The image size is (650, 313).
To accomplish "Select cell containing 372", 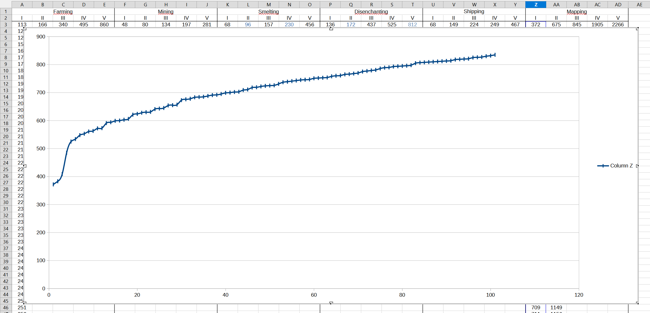I will [x=536, y=24].
